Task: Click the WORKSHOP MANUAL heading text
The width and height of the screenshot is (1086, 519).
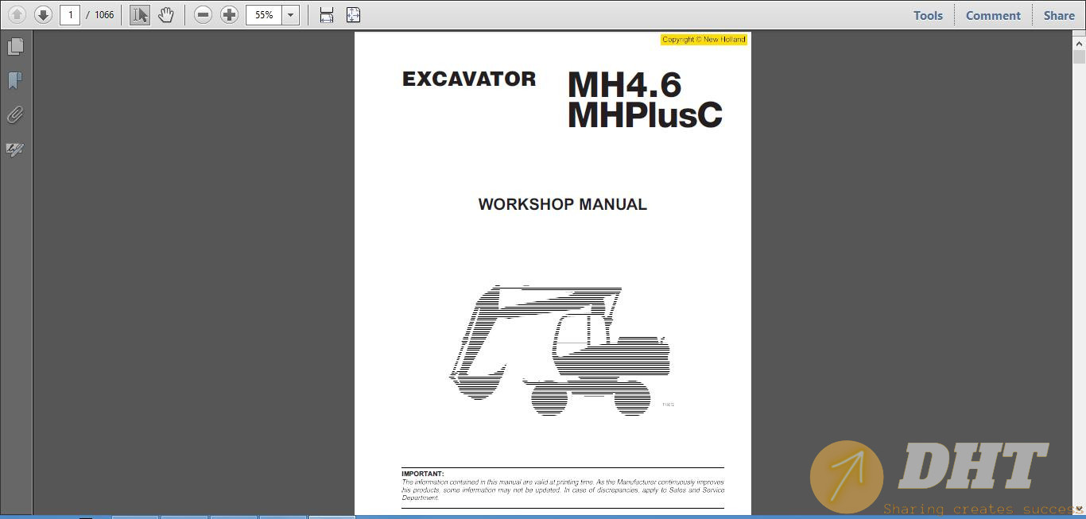Action: tap(562, 204)
